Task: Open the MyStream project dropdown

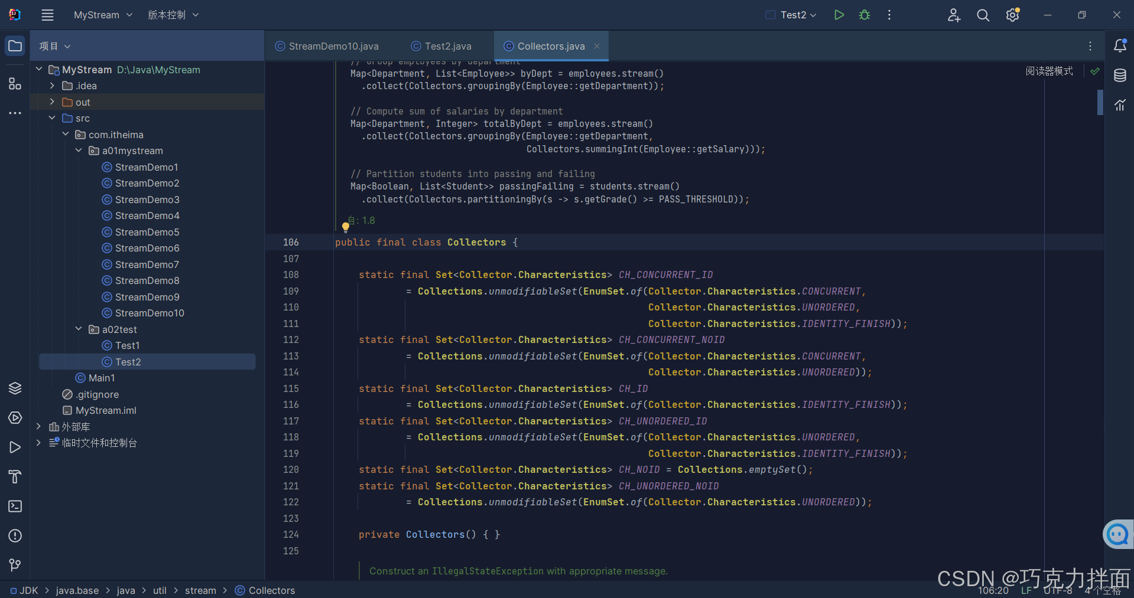Action: pos(103,15)
